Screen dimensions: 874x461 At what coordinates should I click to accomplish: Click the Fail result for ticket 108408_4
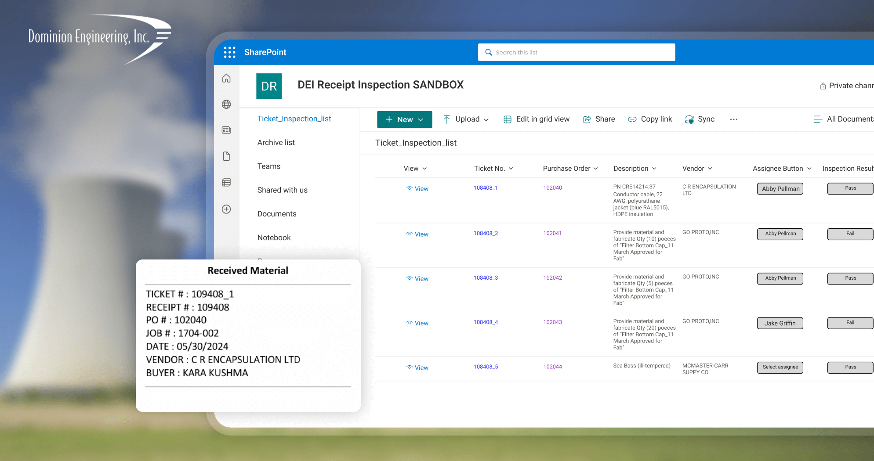tap(850, 323)
